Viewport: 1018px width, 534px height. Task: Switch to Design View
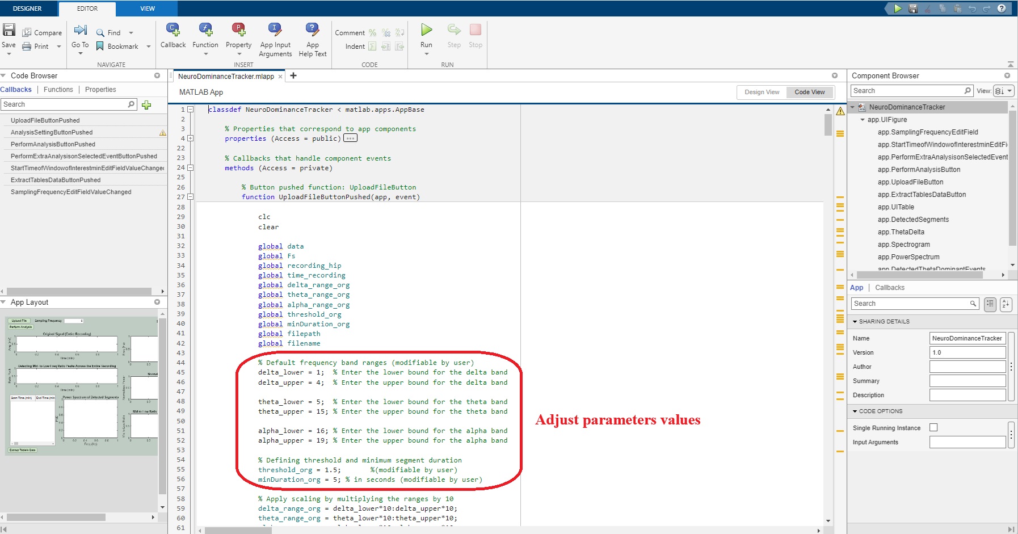tap(762, 92)
